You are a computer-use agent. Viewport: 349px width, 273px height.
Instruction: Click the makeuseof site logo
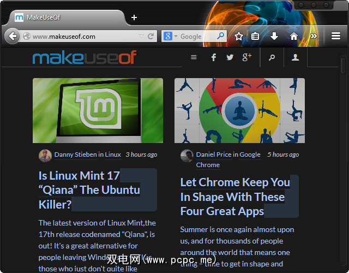[x=85, y=57]
